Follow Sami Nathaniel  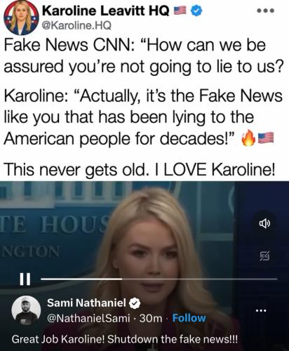click(x=189, y=318)
